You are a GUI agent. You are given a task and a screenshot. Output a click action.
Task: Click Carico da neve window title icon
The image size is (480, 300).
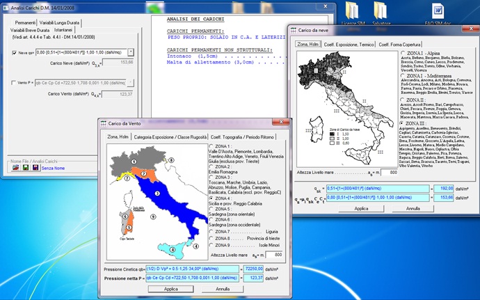pyautogui.click(x=294, y=30)
